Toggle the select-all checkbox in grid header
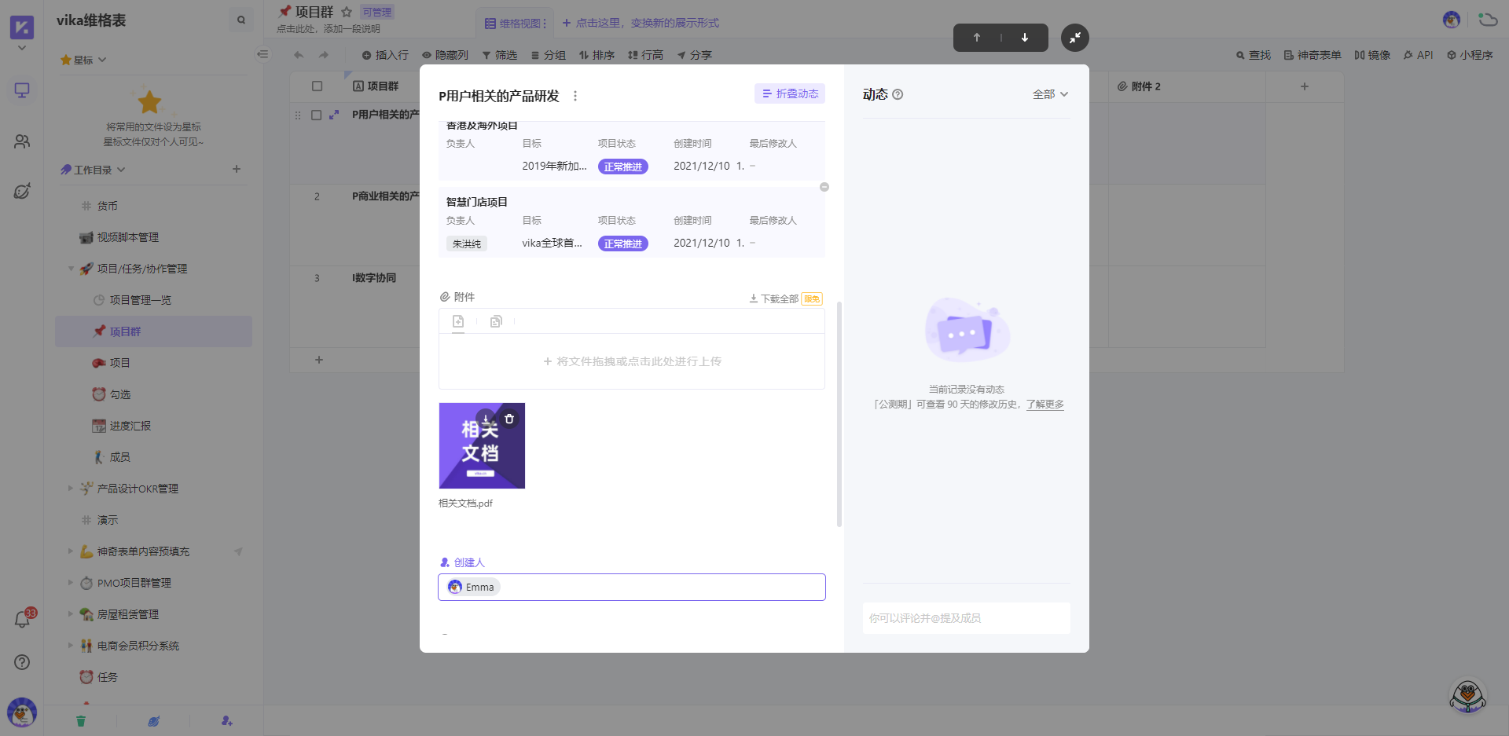This screenshot has width=1509, height=736. click(318, 86)
